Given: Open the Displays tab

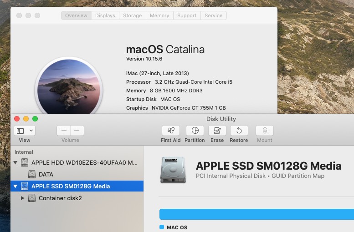Looking at the screenshot, I should coord(105,15).
